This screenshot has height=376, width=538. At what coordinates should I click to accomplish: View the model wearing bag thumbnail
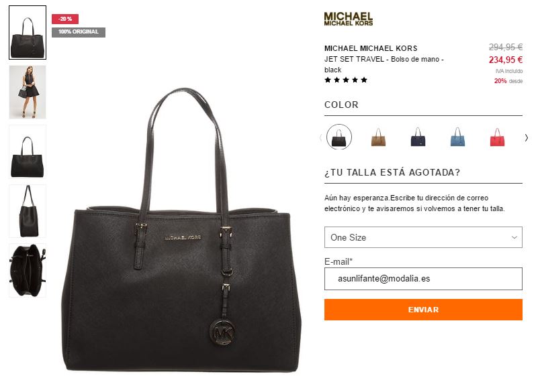(x=28, y=92)
